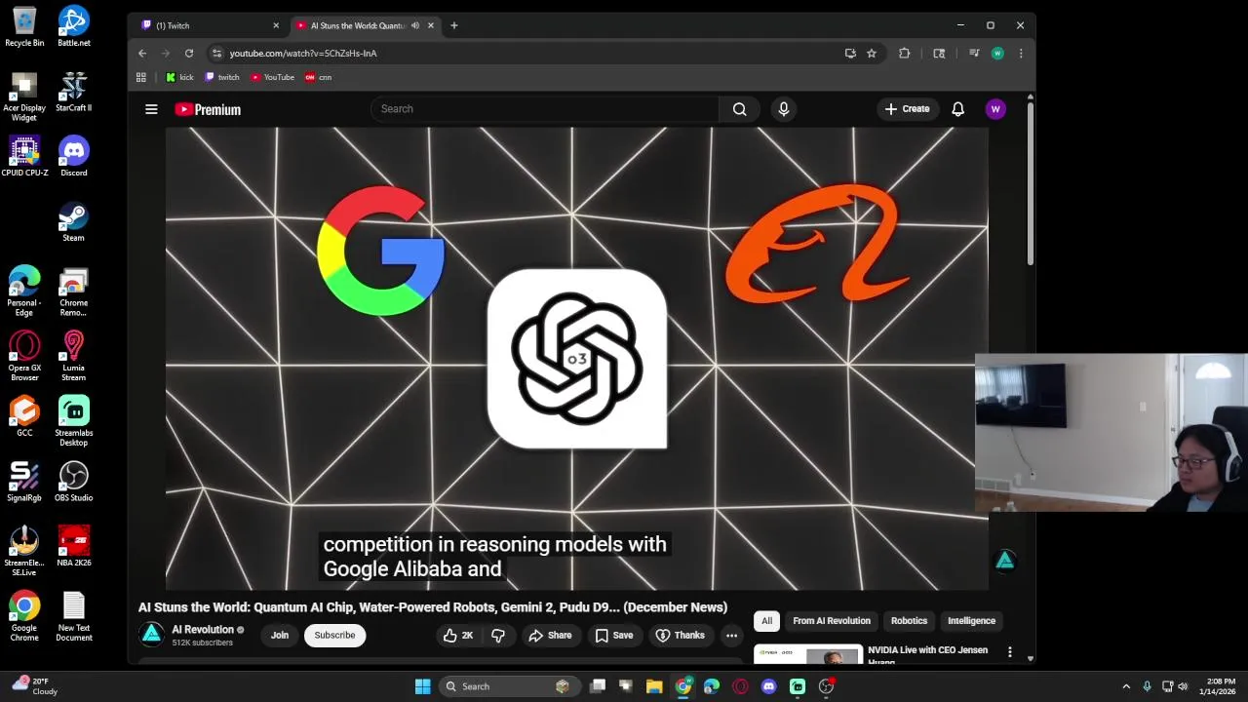Click the YouTube search magnifier button
Screen dimensions: 1248x702
[x=739, y=109]
